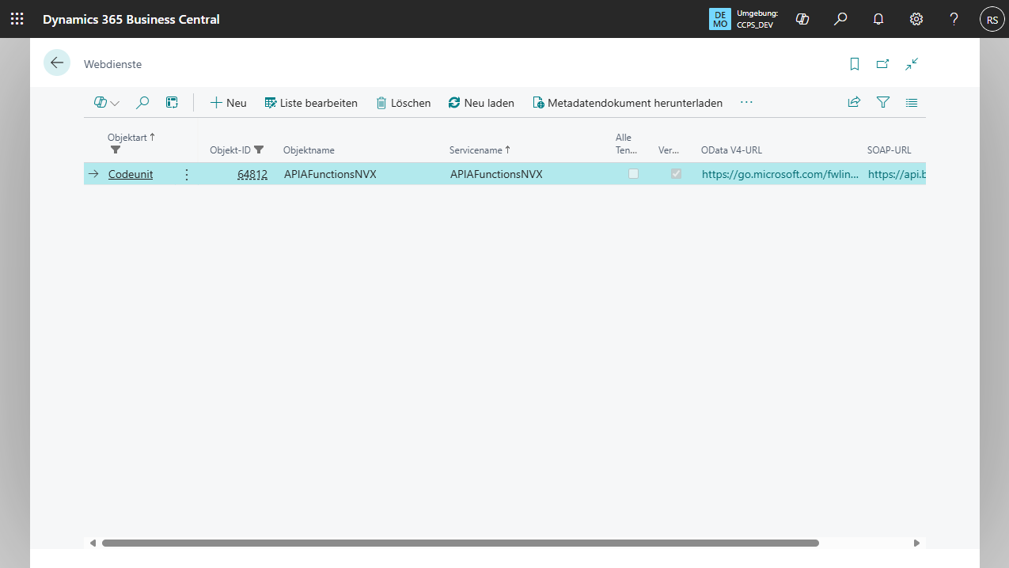
Task: Create a new web service with Neu
Action: 228,103
